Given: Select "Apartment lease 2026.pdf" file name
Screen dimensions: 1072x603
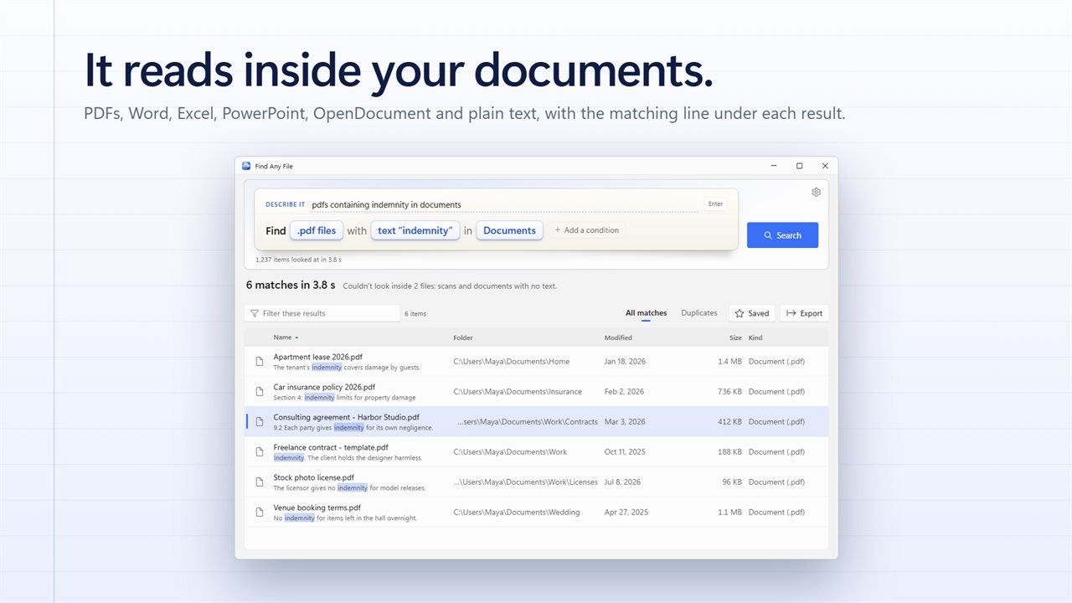Looking at the screenshot, I should coord(318,357).
